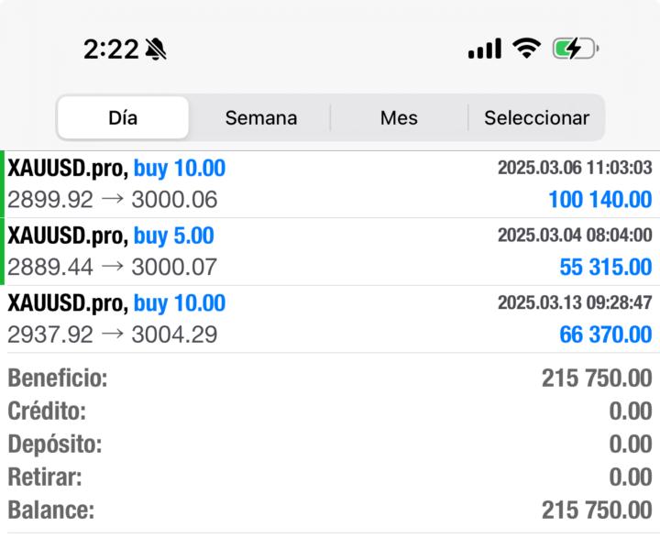
Task: Tap the Retirar row label
Action: [45, 477]
